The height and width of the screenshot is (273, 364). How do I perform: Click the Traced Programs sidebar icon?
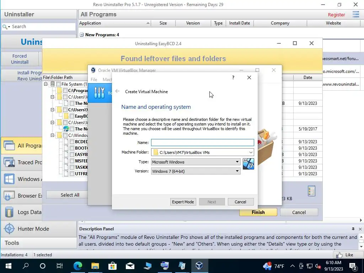pos(9,162)
